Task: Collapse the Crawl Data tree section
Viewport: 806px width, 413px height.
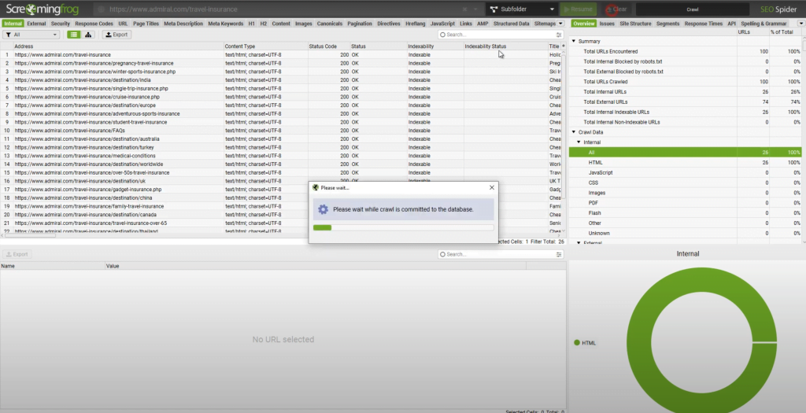Action: click(573, 131)
